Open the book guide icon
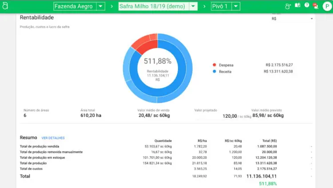 pos(297,6)
